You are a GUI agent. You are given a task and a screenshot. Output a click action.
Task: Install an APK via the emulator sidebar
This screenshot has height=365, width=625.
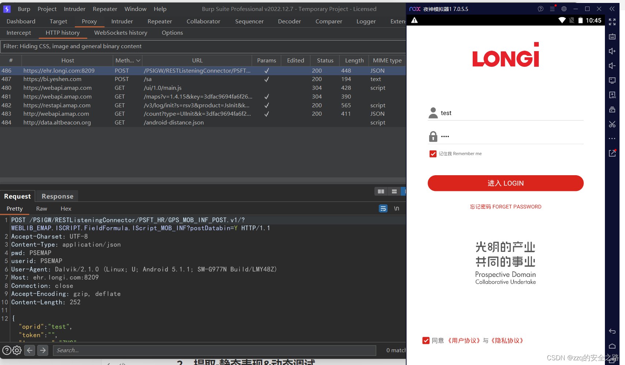[613, 95]
